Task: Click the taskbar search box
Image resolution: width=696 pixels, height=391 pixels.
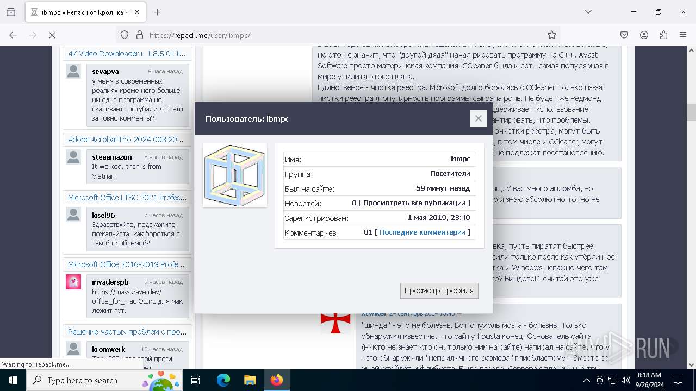Action: [x=105, y=380]
